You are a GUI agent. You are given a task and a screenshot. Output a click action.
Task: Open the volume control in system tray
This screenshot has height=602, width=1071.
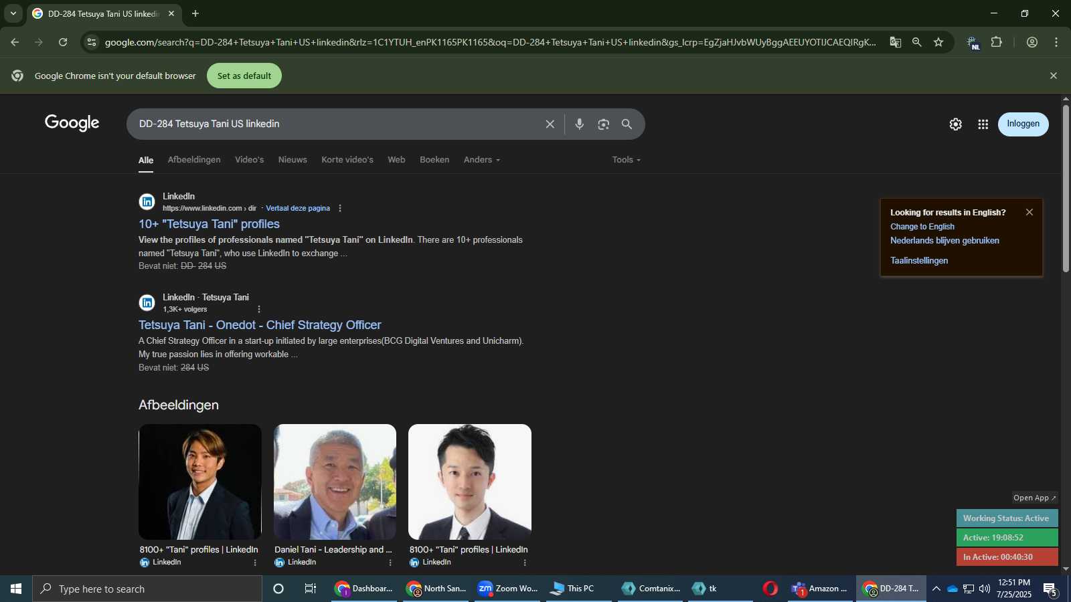point(984,589)
